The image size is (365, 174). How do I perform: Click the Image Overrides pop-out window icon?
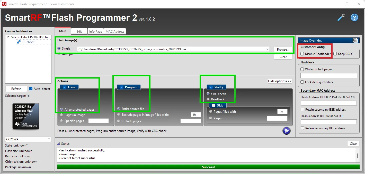[355, 40]
